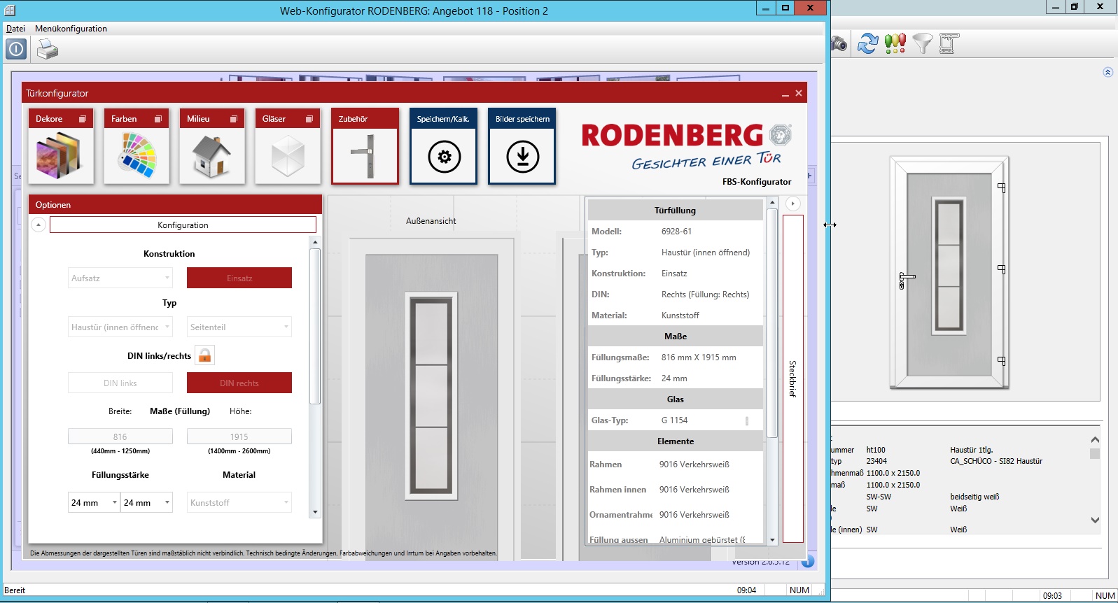Collapse the double-chevron in background window
The height and width of the screenshot is (603, 1118).
(1107, 72)
